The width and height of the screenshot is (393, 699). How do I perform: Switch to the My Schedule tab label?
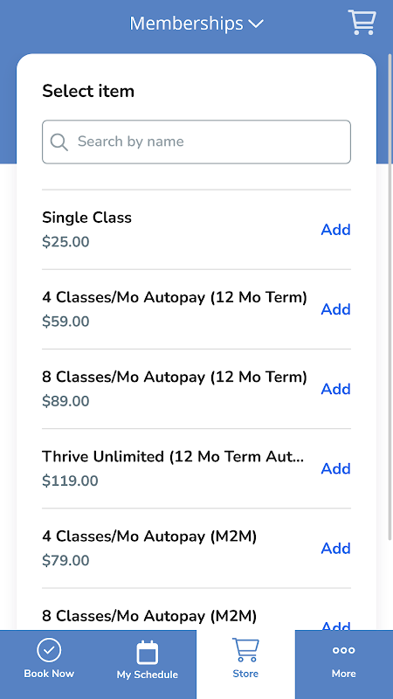(147, 675)
